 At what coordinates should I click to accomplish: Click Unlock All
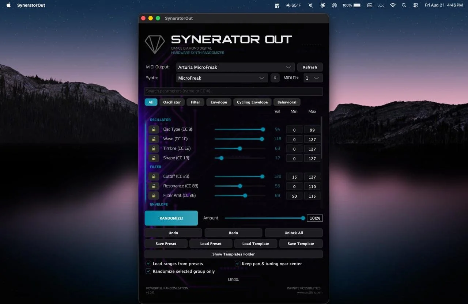coord(294,233)
